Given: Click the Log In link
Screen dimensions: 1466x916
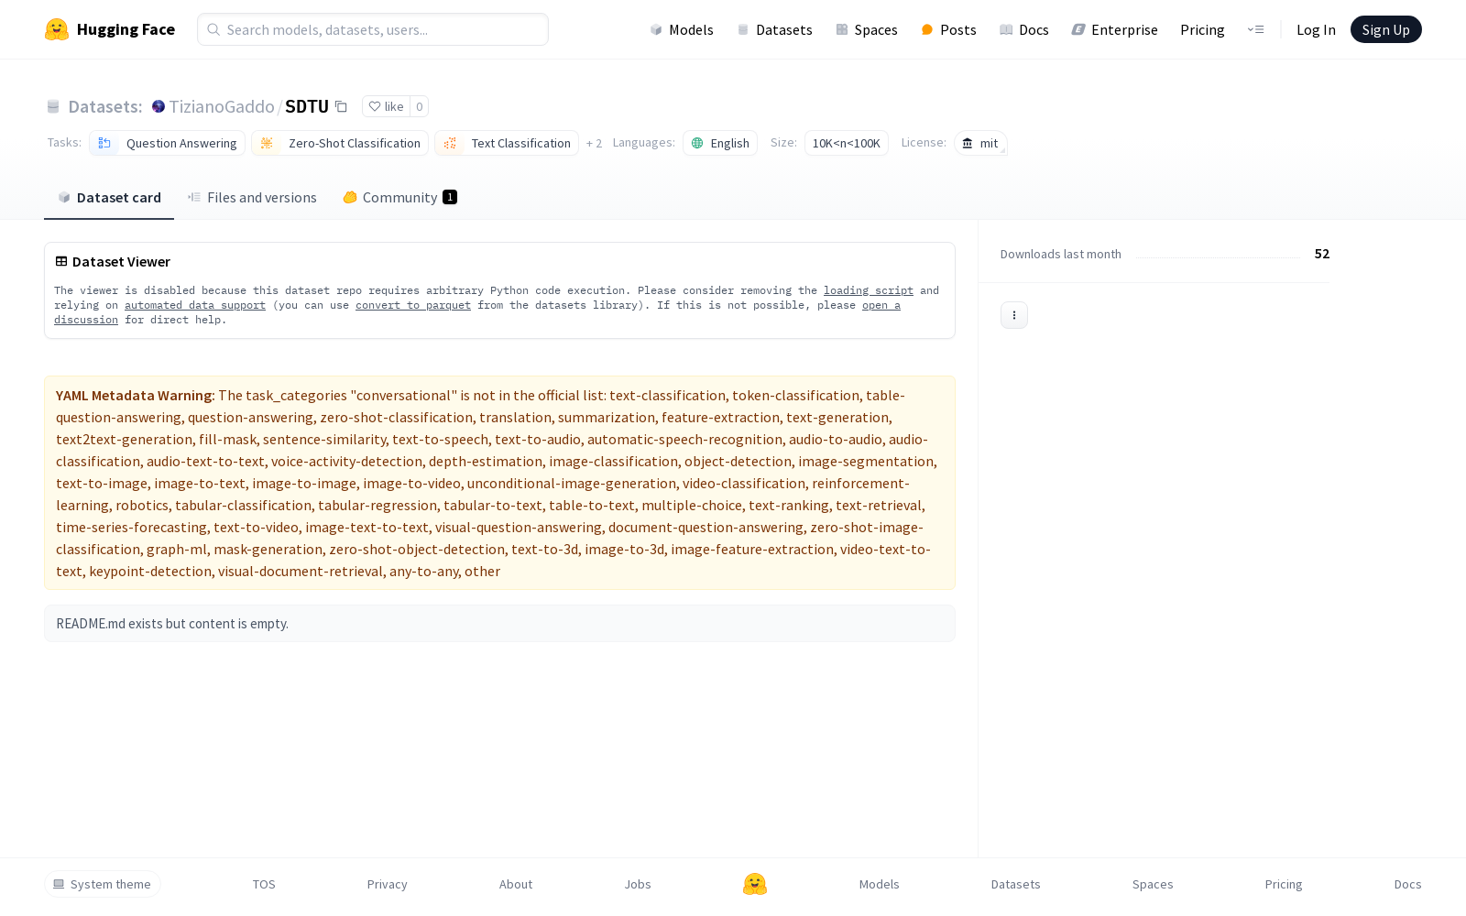Looking at the screenshot, I should pyautogui.click(x=1316, y=29).
